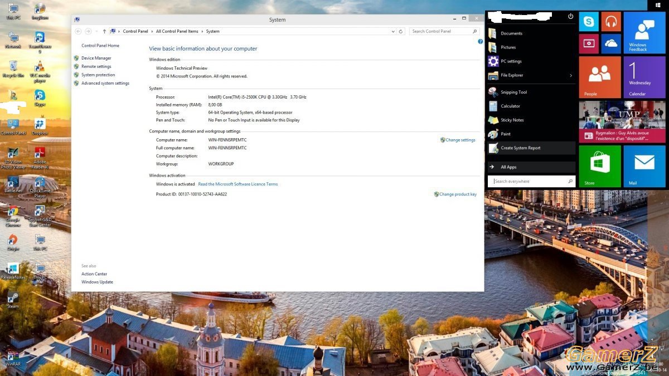Click the Windows logo button top right
The width and height of the screenshot is (669, 376).
[658, 4]
